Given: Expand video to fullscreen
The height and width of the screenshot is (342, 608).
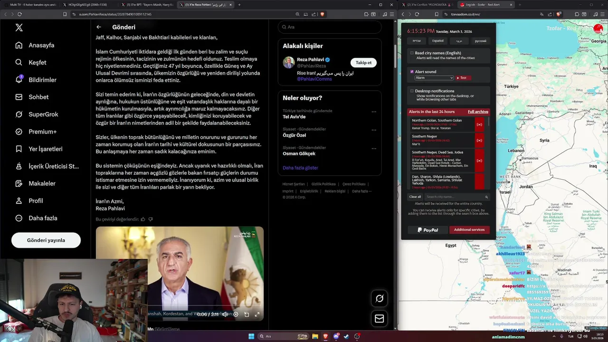Looking at the screenshot, I should pyautogui.click(x=257, y=314).
